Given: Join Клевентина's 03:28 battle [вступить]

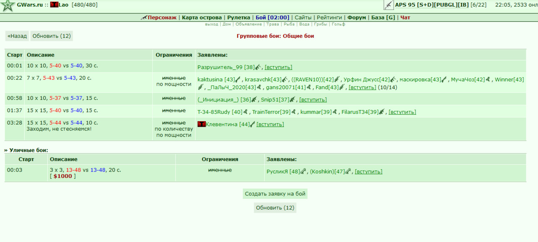Looking at the screenshot, I should 270,124.
